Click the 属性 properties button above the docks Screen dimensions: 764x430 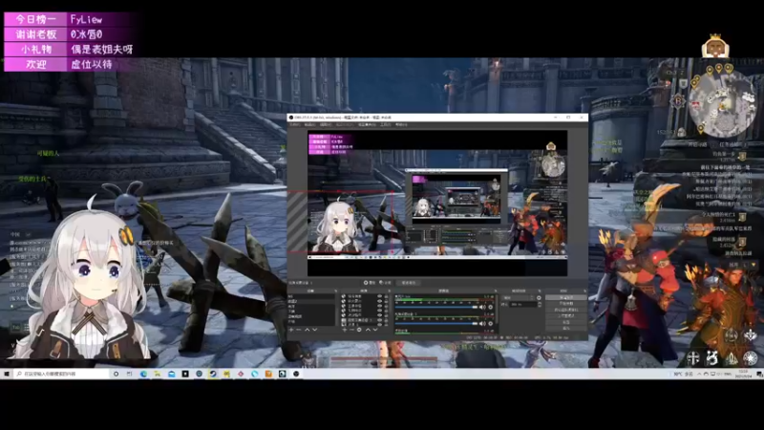(x=370, y=283)
